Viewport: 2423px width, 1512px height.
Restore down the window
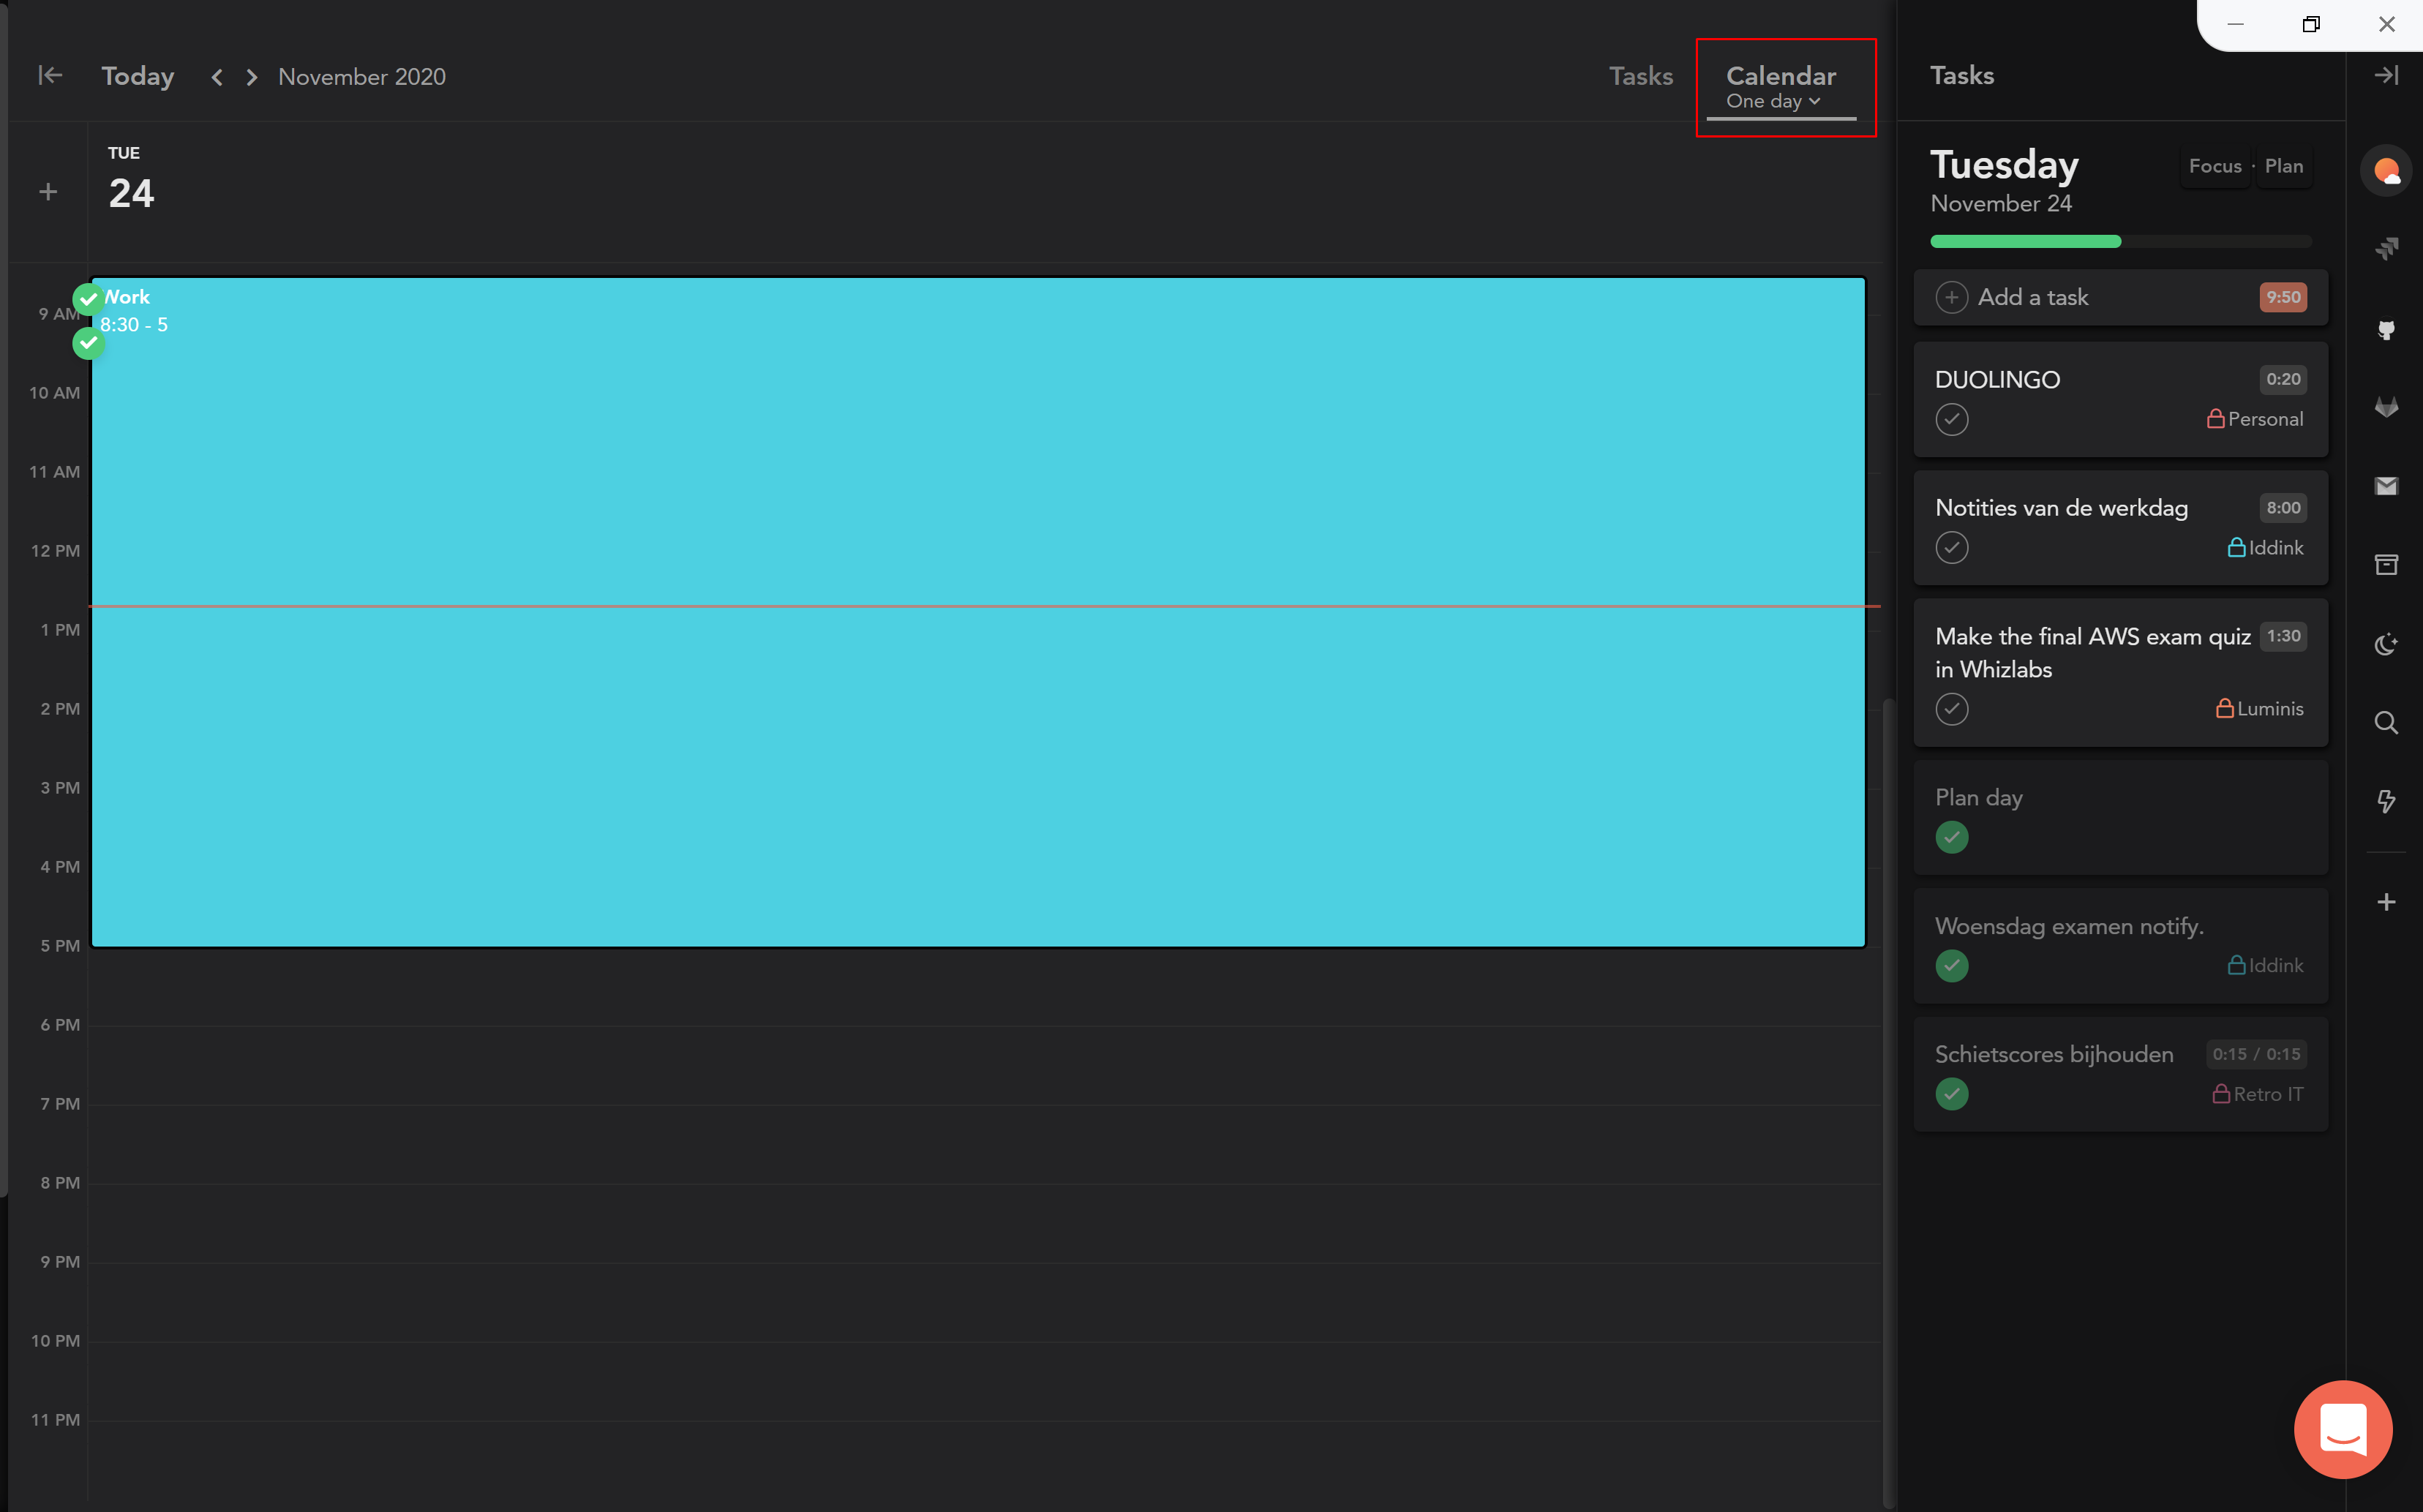tap(2311, 24)
